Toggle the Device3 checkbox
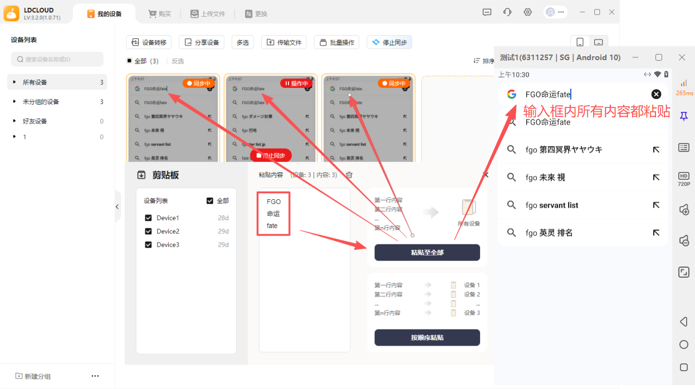Image resolution: width=695 pixels, height=389 pixels. pos(148,245)
